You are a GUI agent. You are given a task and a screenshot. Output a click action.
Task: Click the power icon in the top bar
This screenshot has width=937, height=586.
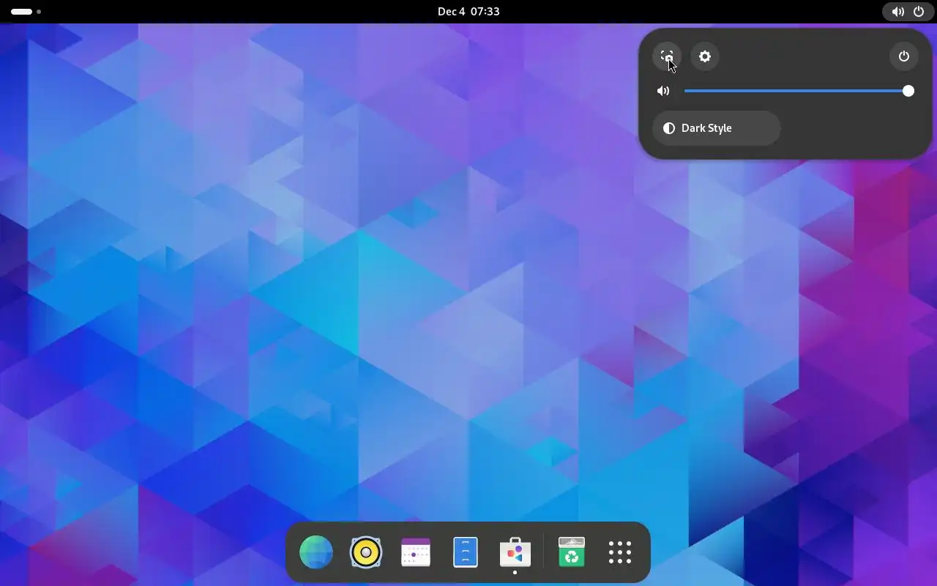tap(919, 12)
